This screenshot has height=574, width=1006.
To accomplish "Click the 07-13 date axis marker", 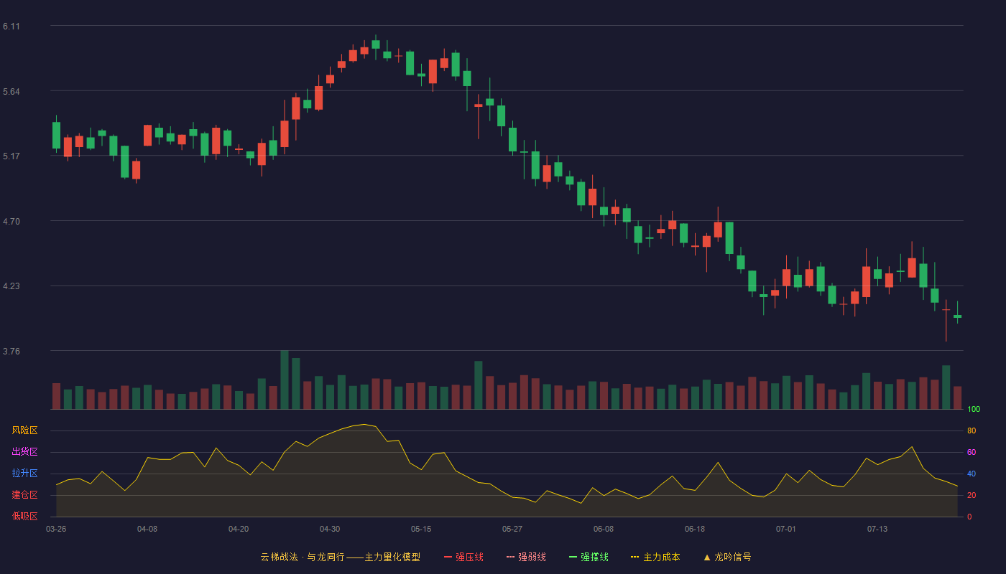I will click(x=877, y=529).
